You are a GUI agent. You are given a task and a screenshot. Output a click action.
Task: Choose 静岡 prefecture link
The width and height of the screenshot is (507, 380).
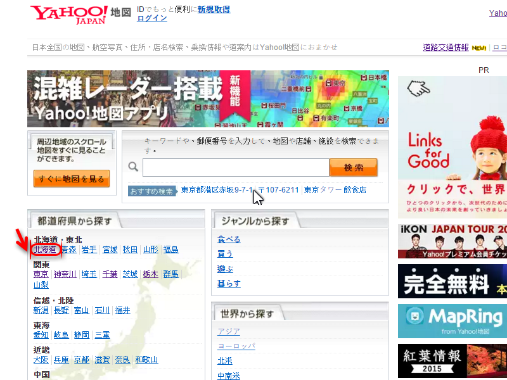[x=82, y=335]
